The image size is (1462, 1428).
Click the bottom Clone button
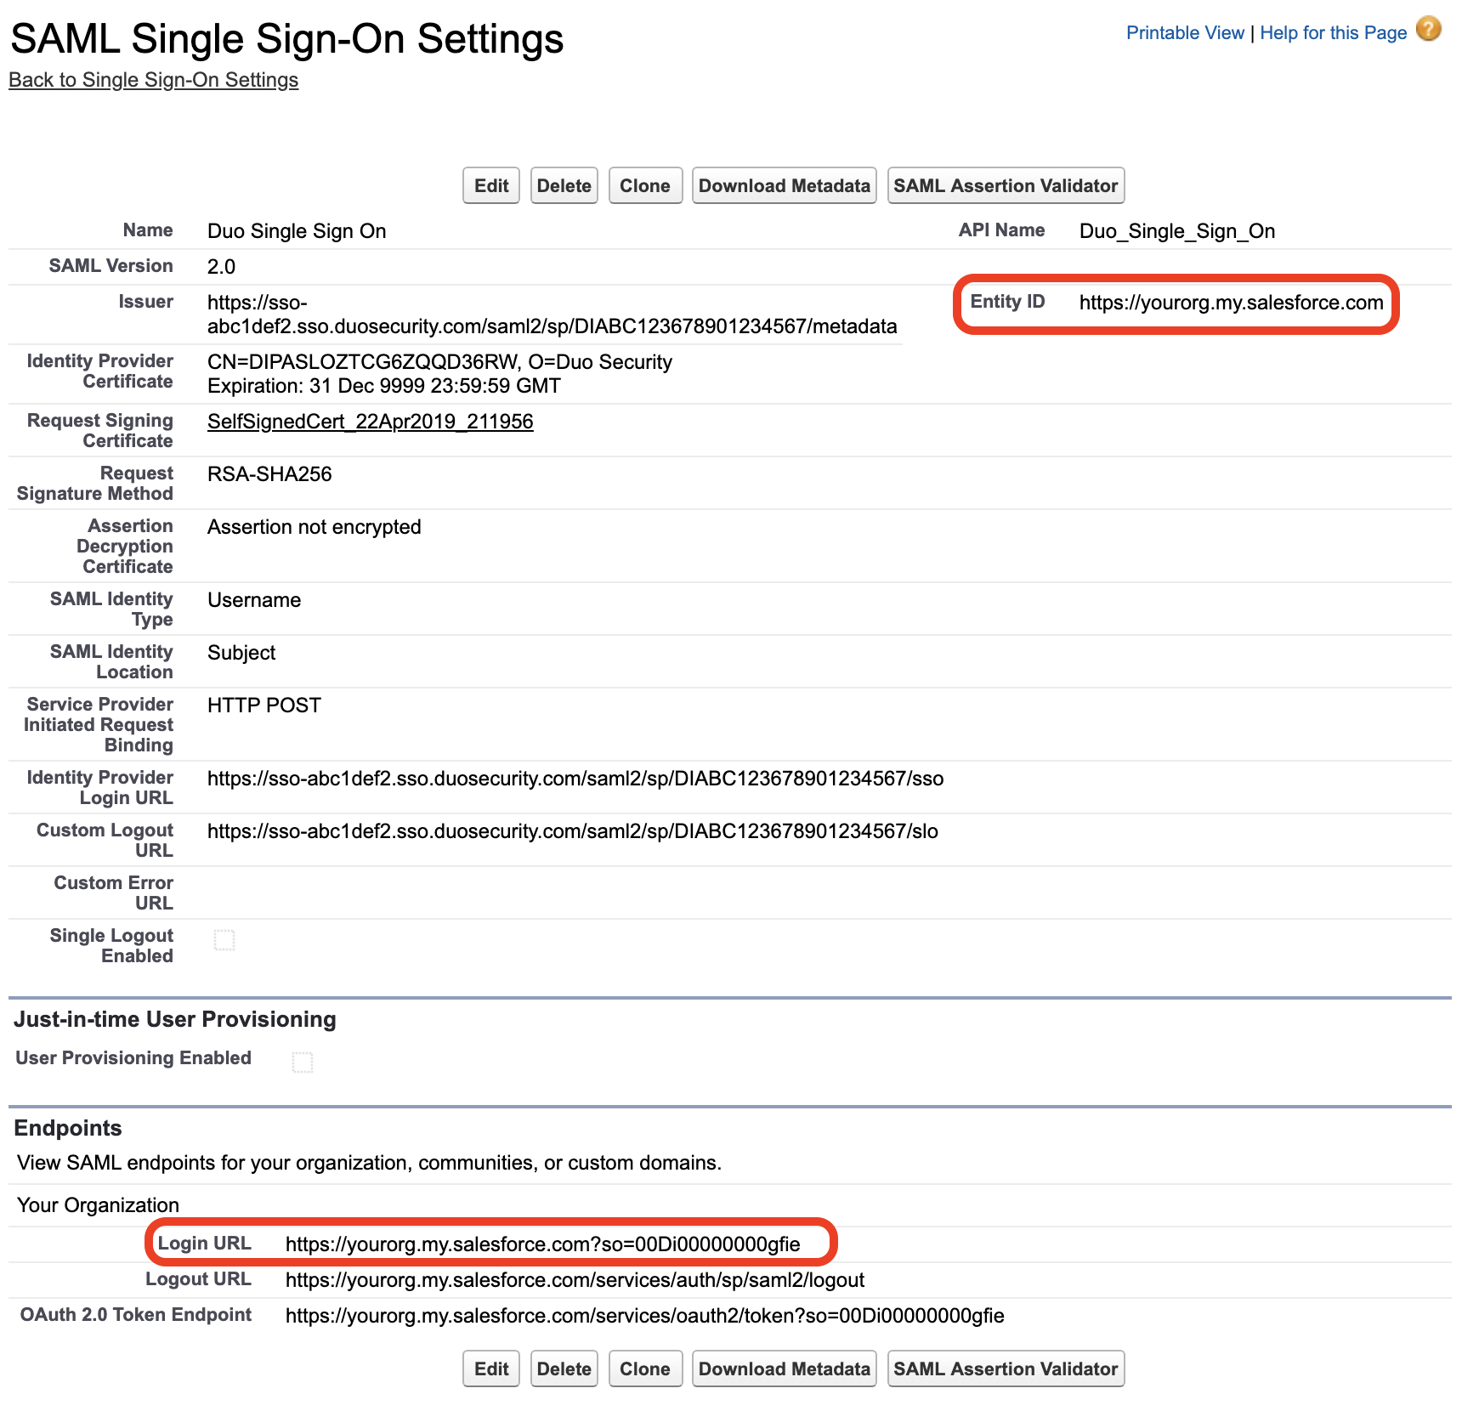click(x=645, y=1368)
